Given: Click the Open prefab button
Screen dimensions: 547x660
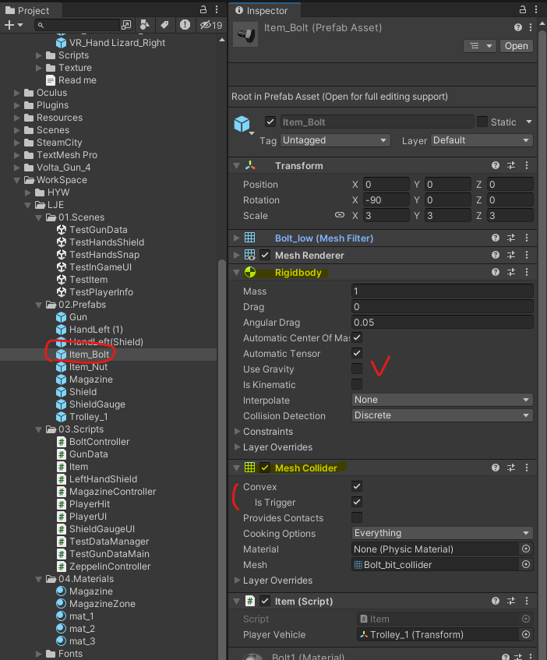Looking at the screenshot, I should click(517, 46).
